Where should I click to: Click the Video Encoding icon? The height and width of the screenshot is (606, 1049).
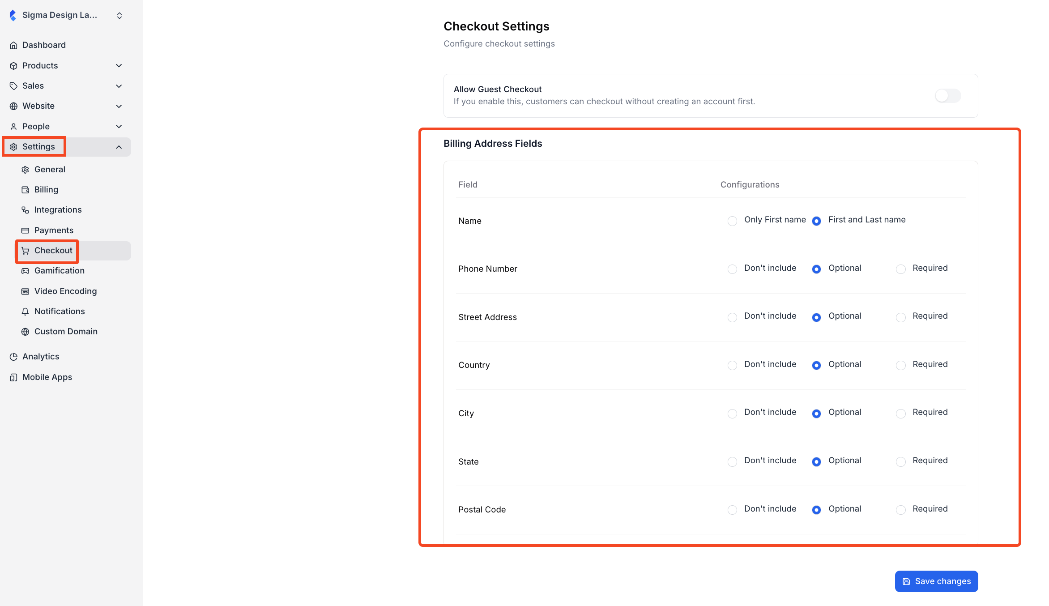point(25,291)
